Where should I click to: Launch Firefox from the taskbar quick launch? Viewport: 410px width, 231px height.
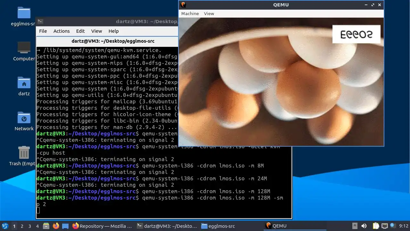pyautogui.click(x=56, y=226)
